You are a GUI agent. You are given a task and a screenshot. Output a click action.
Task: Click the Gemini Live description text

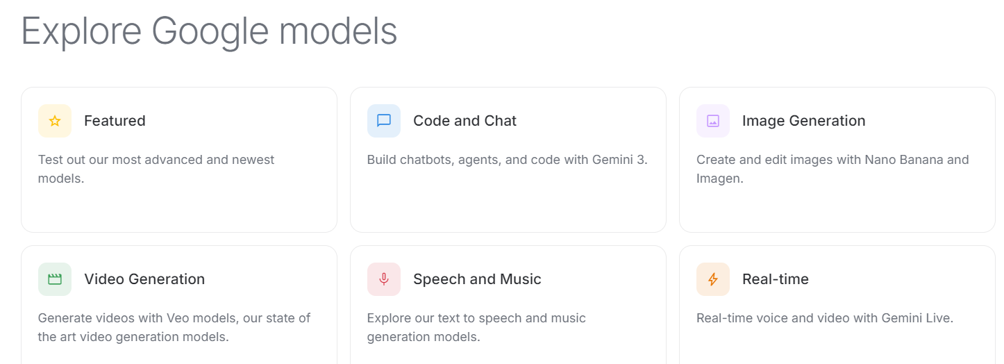[x=824, y=318]
